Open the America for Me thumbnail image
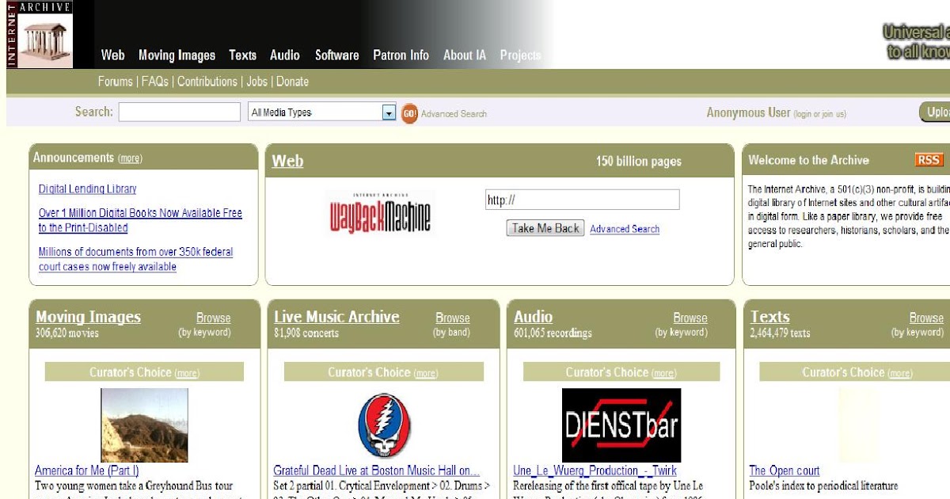The width and height of the screenshot is (950, 499). (x=144, y=425)
